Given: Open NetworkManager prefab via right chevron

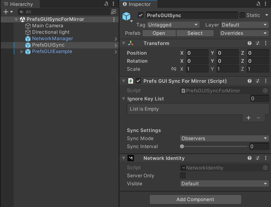Looking at the screenshot, I should [116, 39].
